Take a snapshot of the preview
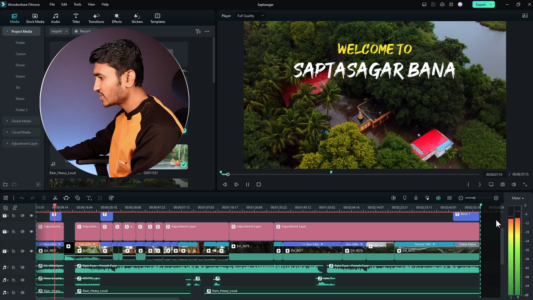The width and height of the screenshot is (533, 300). click(x=502, y=184)
